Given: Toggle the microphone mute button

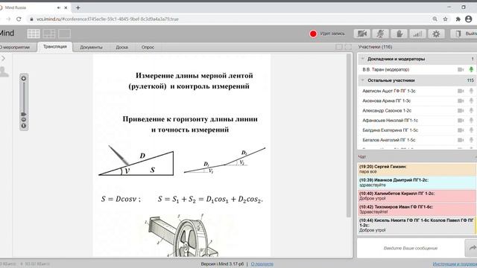Looking at the screenshot, I should point(380,33).
